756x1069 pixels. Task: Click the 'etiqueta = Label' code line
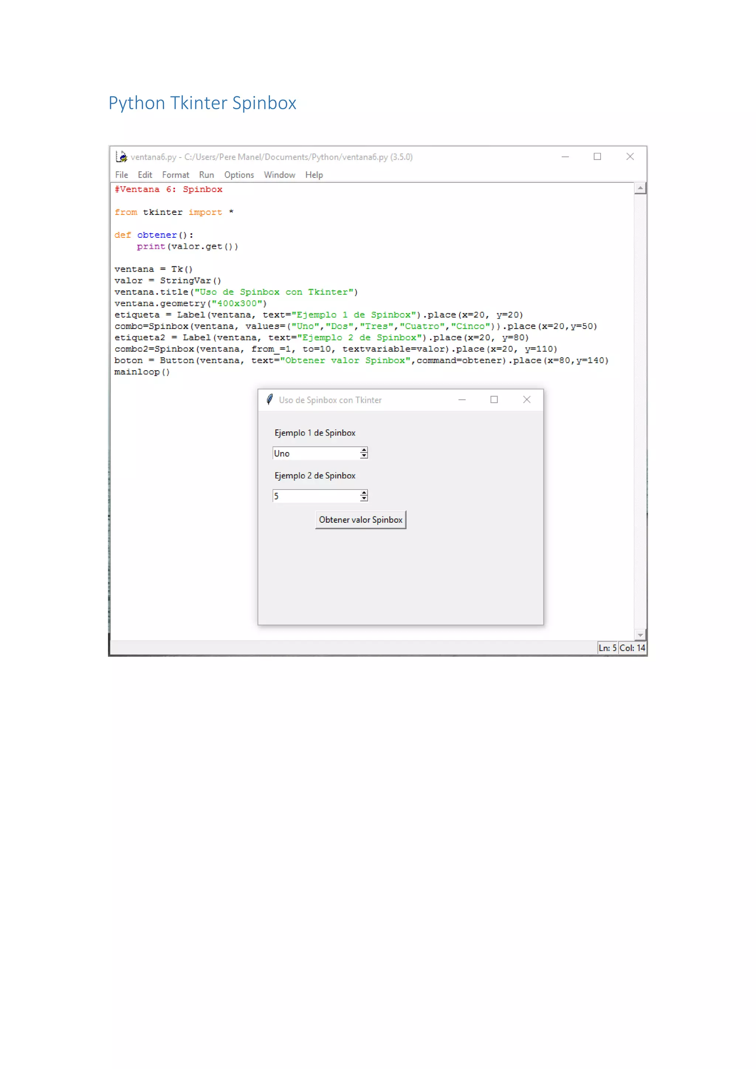(x=319, y=315)
